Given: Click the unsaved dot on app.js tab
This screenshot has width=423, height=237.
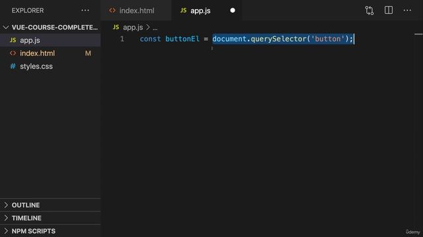Looking at the screenshot, I should [233, 11].
